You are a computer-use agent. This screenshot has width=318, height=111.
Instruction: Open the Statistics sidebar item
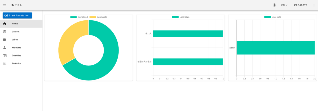(x=21, y=63)
